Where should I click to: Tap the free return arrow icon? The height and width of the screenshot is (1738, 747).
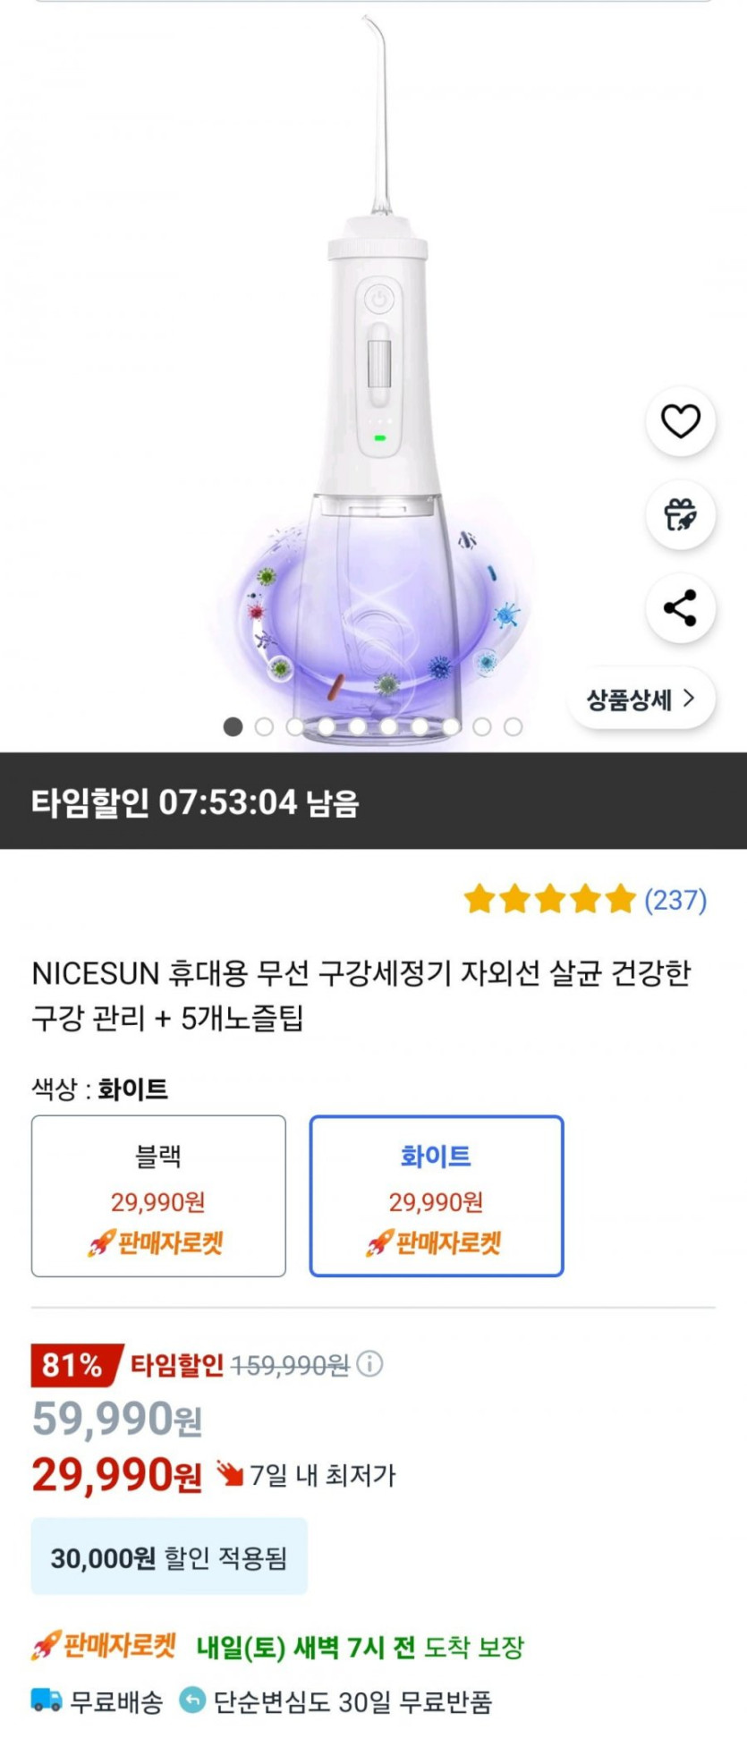[192, 1700]
